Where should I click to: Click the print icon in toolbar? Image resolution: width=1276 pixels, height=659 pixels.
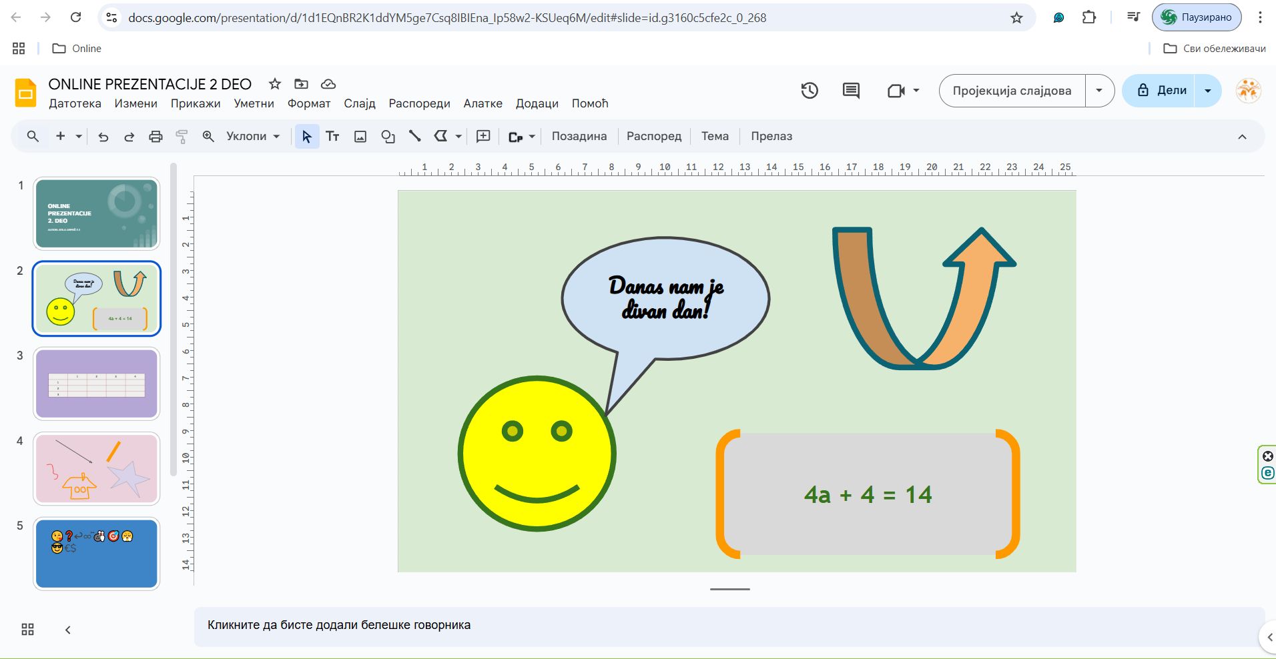pos(155,137)
